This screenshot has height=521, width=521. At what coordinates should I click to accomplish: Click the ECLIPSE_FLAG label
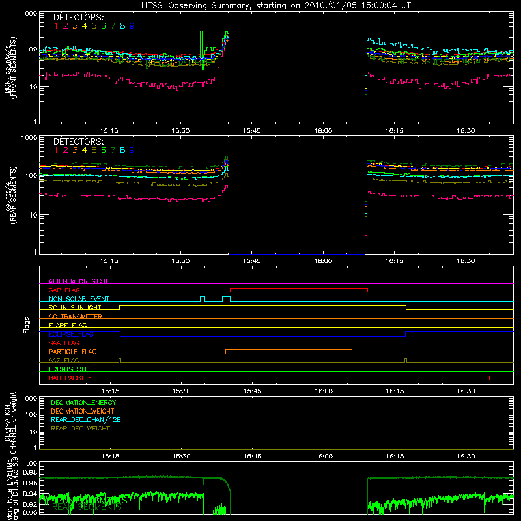[71, 334]
